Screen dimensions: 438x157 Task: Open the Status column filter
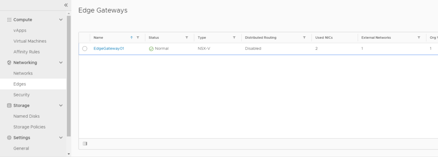(x=186, y=38)
